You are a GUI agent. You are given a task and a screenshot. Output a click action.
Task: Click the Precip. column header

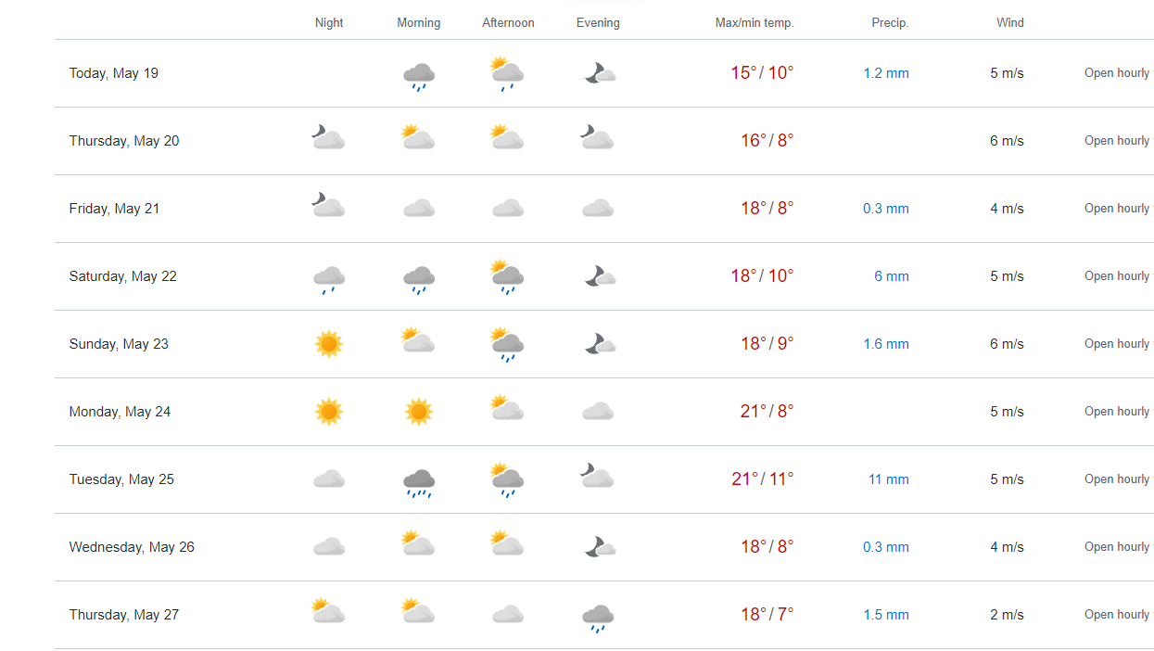pos(890,23)
